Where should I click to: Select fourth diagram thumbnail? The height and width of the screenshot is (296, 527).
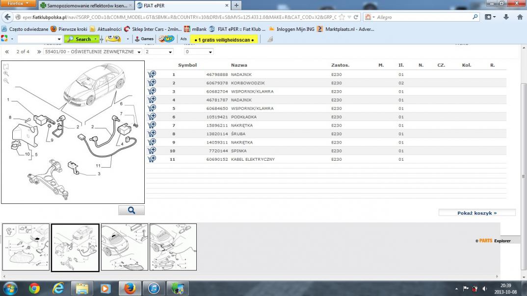173,247
